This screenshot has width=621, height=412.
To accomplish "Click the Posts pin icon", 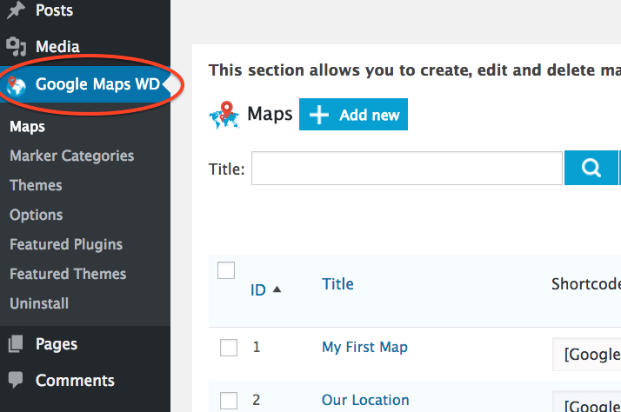I will [16, 10].
